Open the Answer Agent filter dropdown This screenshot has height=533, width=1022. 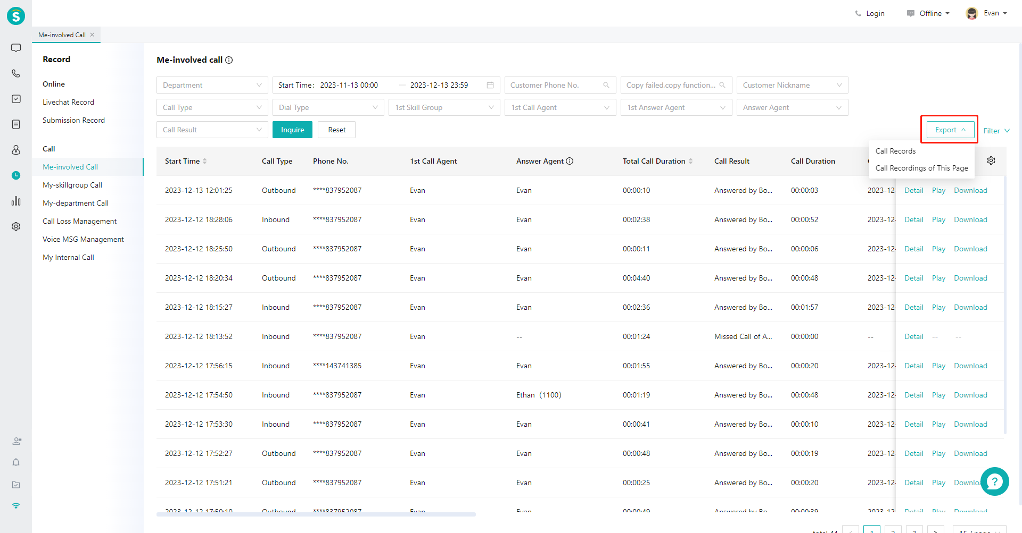[x=793, y=107]
